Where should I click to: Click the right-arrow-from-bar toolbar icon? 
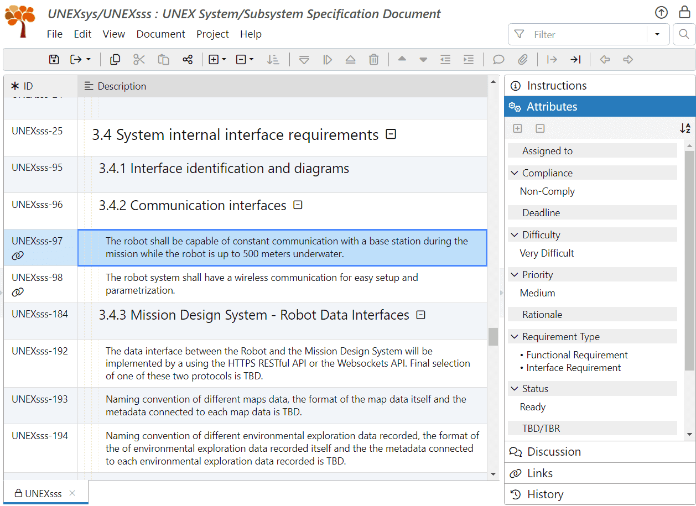click(x=552, y=60)
